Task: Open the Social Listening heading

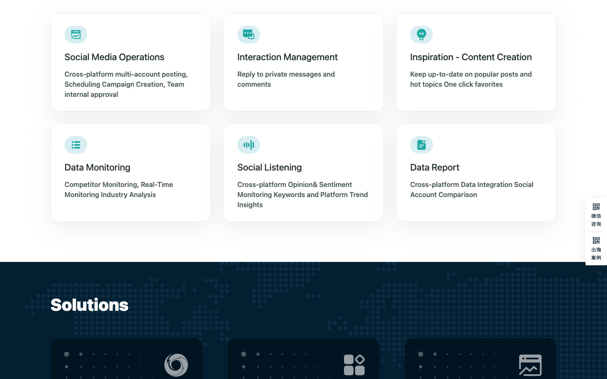Action: (269, 167)
